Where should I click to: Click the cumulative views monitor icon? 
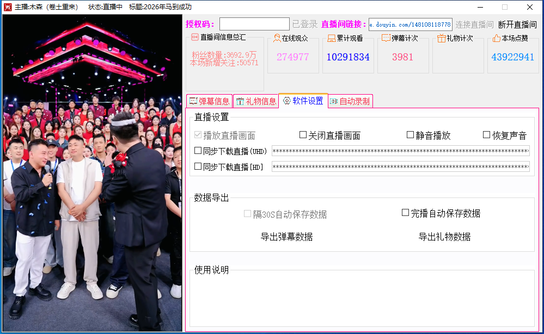click(x=332, y=38)
